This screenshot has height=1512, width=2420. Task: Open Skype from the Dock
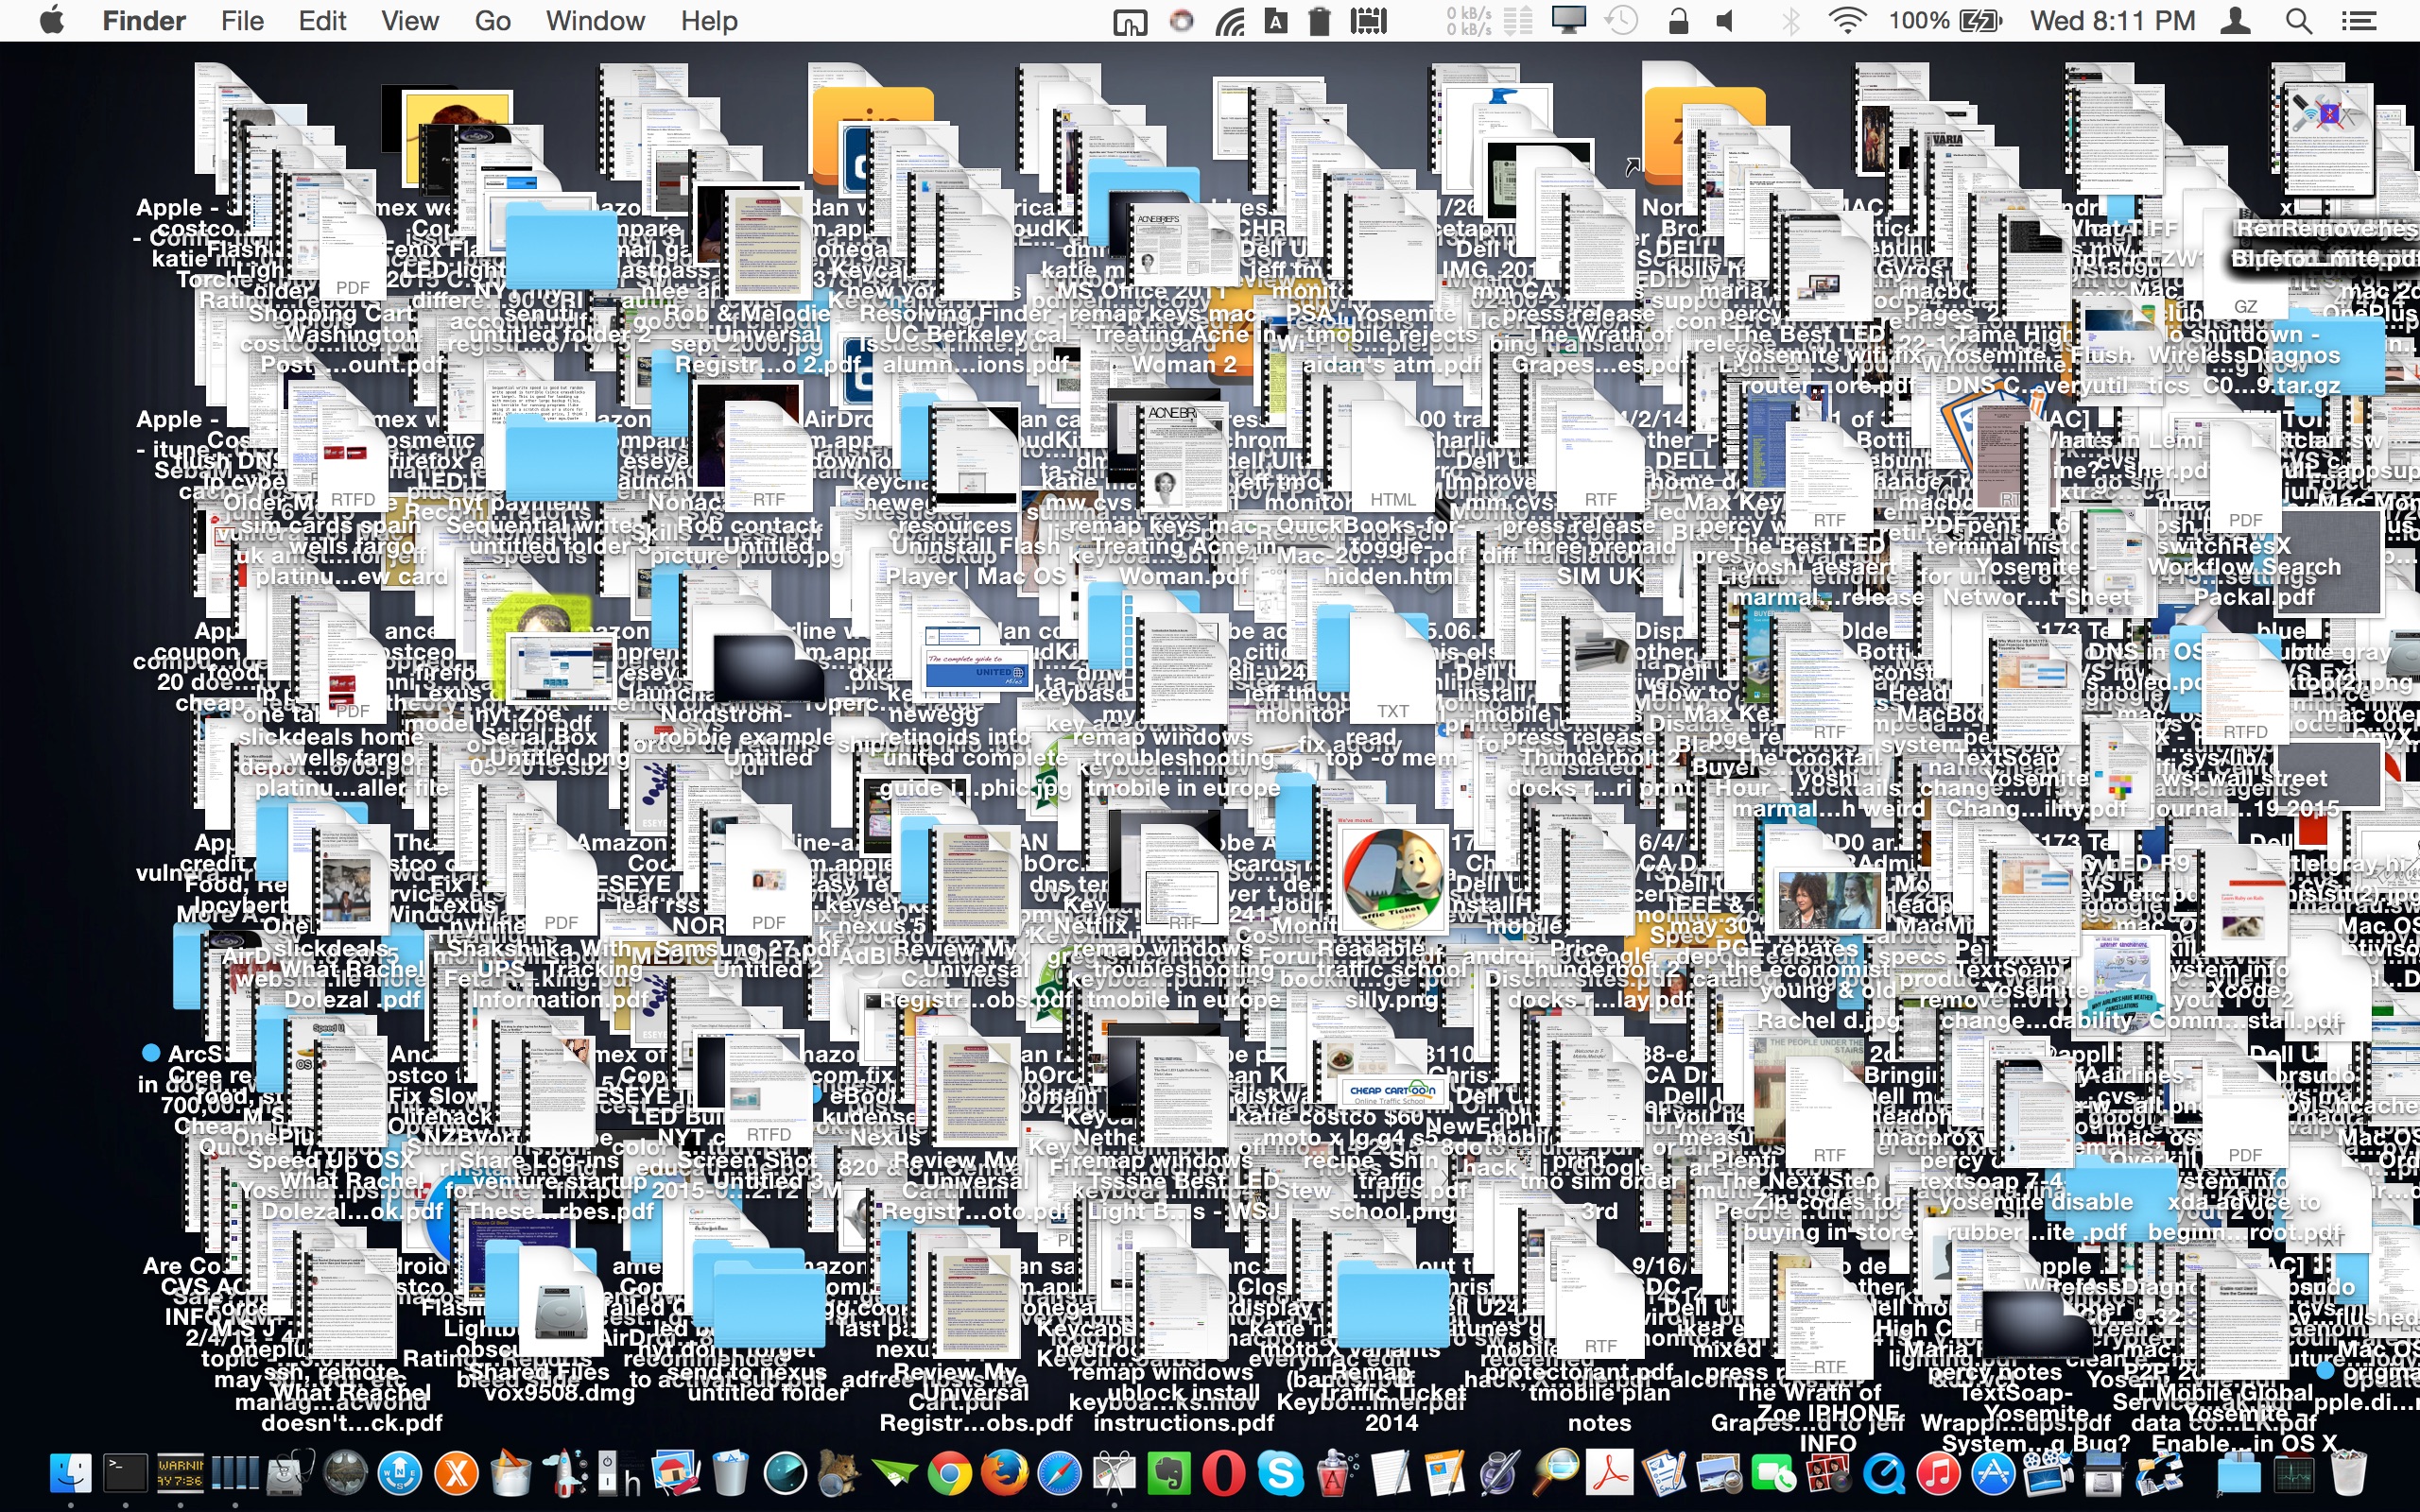click(1279, 1473)
